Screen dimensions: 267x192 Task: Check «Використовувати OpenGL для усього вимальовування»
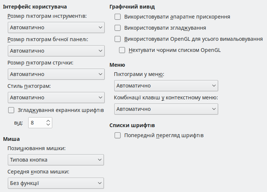click(x=118, y=39)
